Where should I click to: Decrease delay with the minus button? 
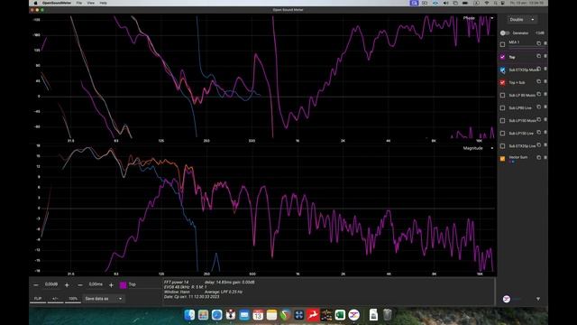click(80, 285)
